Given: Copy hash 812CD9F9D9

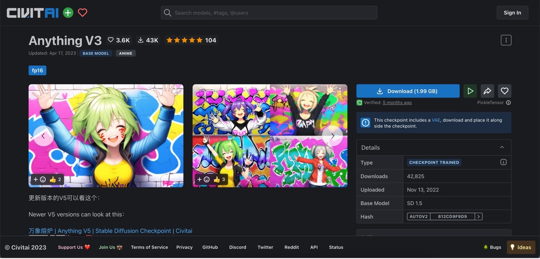Looking at the screenshot, I should click(452, 216).
